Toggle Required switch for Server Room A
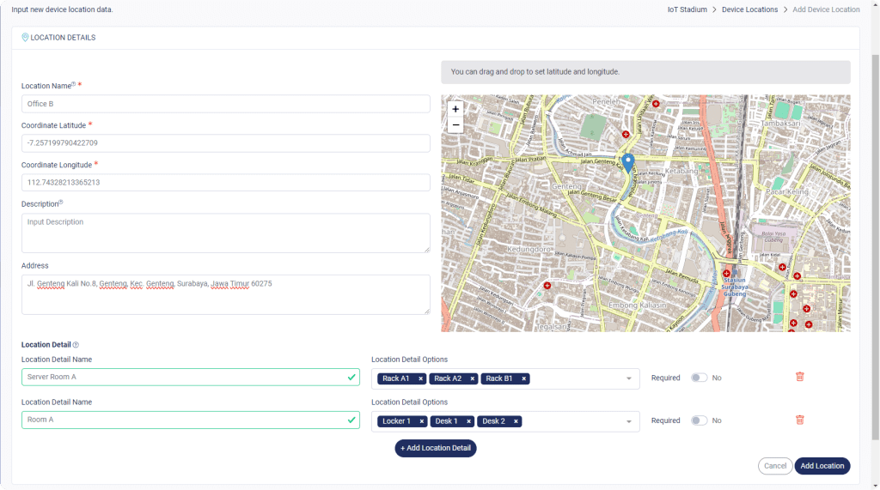880x490 pixels. (700, 378)
